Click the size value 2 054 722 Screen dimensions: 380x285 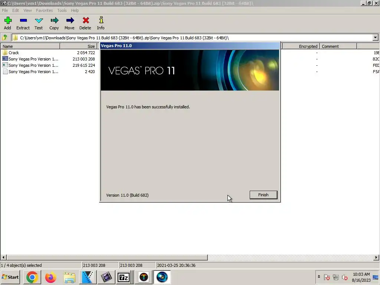(x=86, y=53)
